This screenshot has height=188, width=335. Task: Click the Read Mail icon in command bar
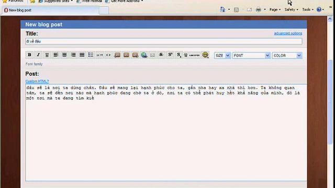click(x=249, y=9)
